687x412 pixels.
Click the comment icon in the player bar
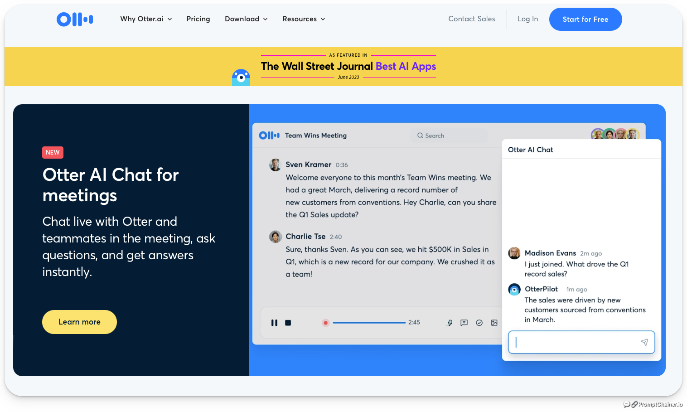click(464, 323)
